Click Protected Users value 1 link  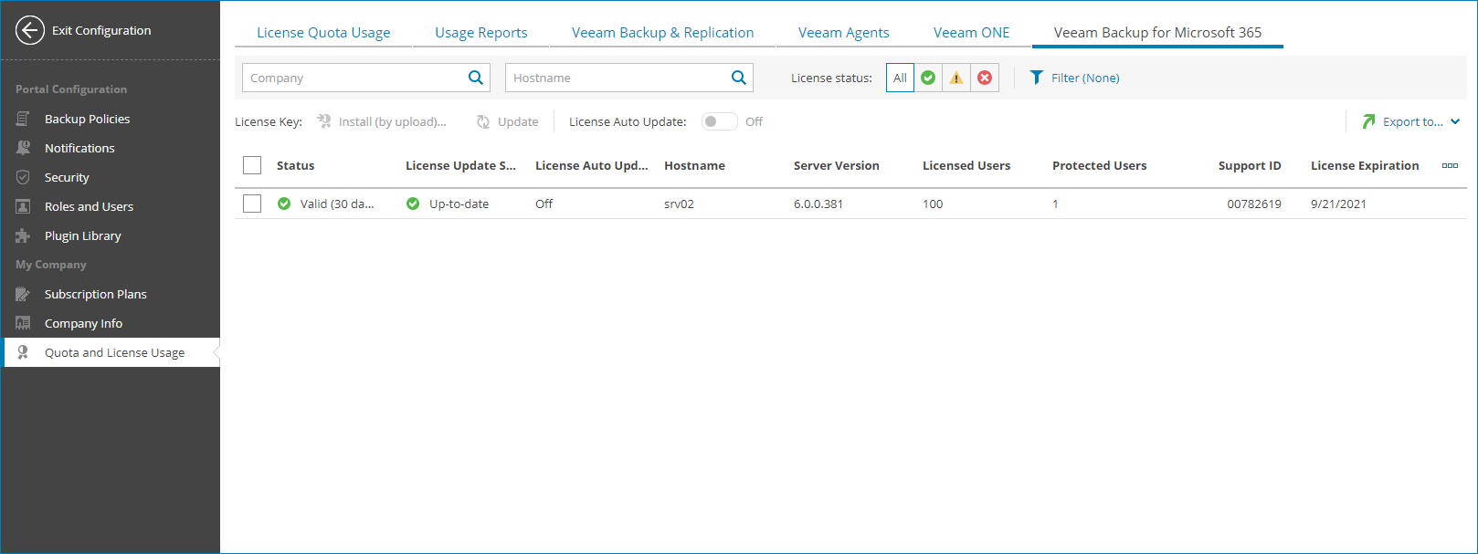coord(1055,204)
